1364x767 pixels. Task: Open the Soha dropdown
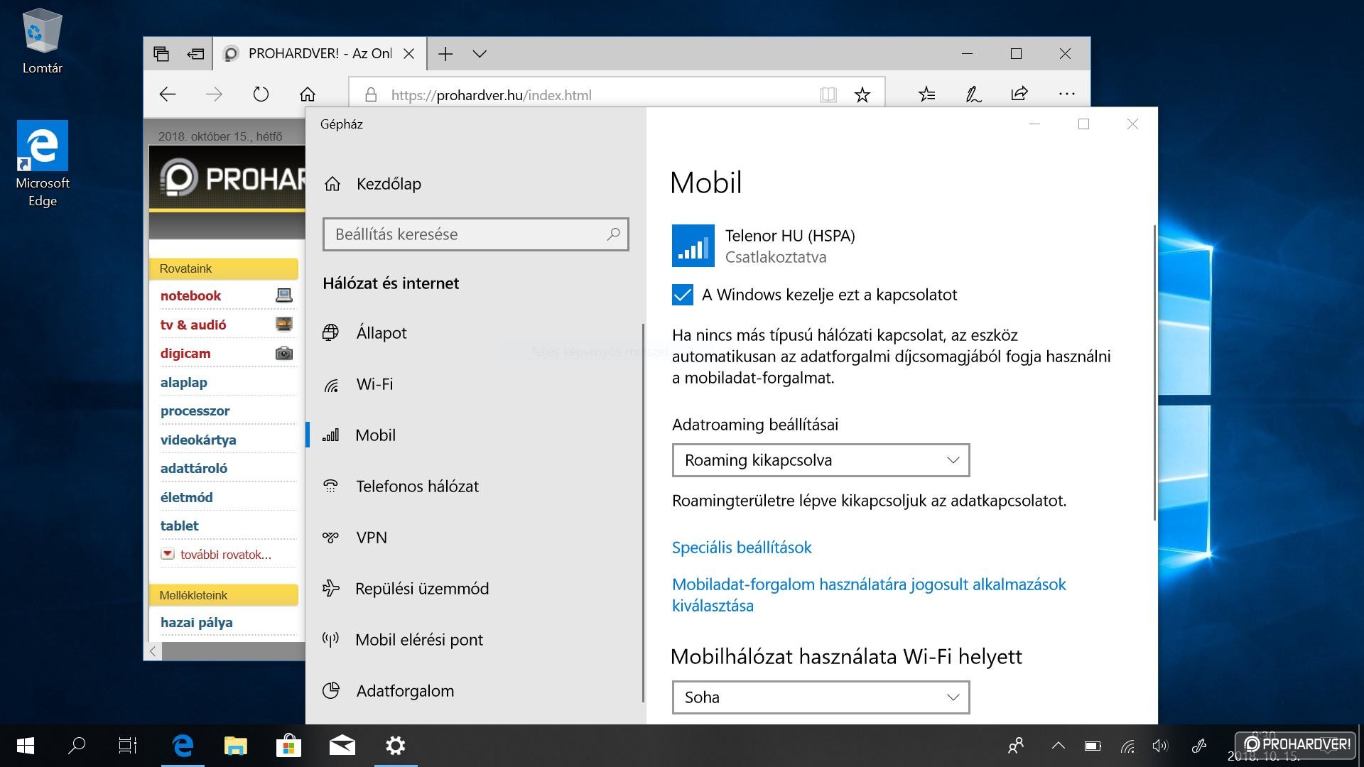tap(821, 697)
